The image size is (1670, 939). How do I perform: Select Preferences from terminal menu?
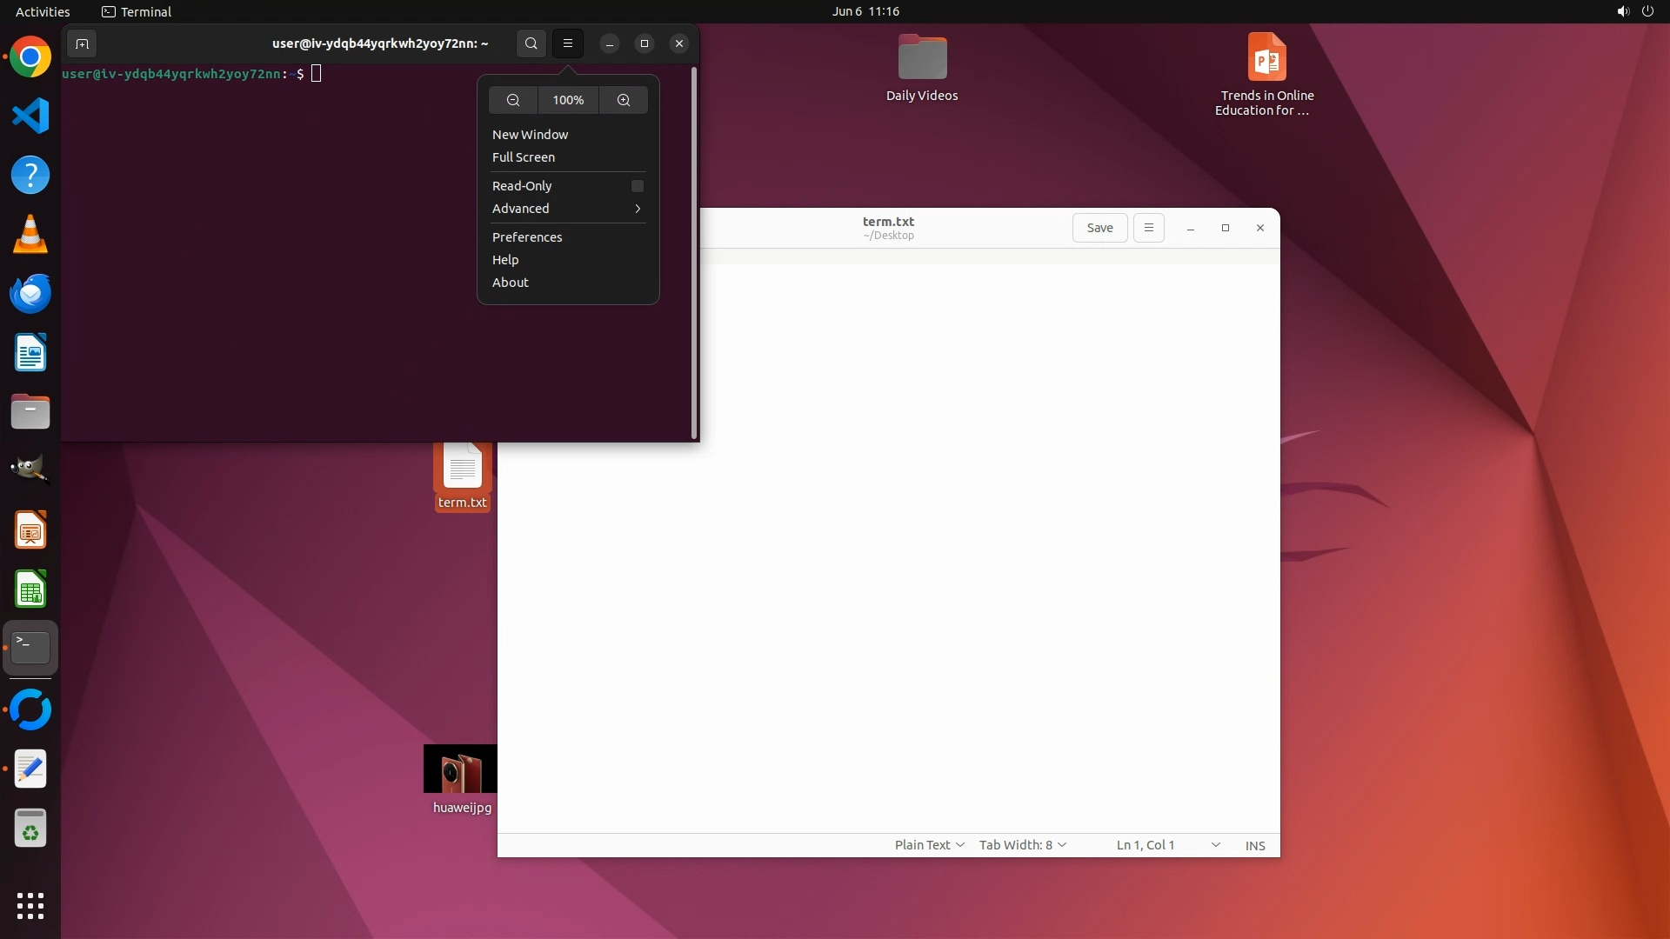click(x=527, y=237)
